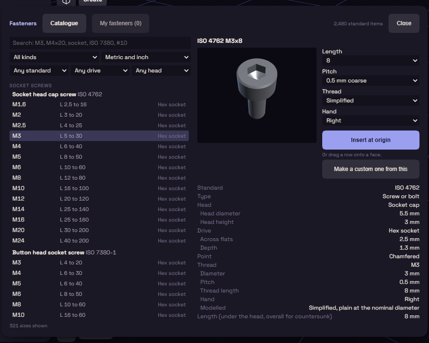Open the Any head dropdown
The width and height of the screenshot is (429, 343).
(x=161, y=71)
